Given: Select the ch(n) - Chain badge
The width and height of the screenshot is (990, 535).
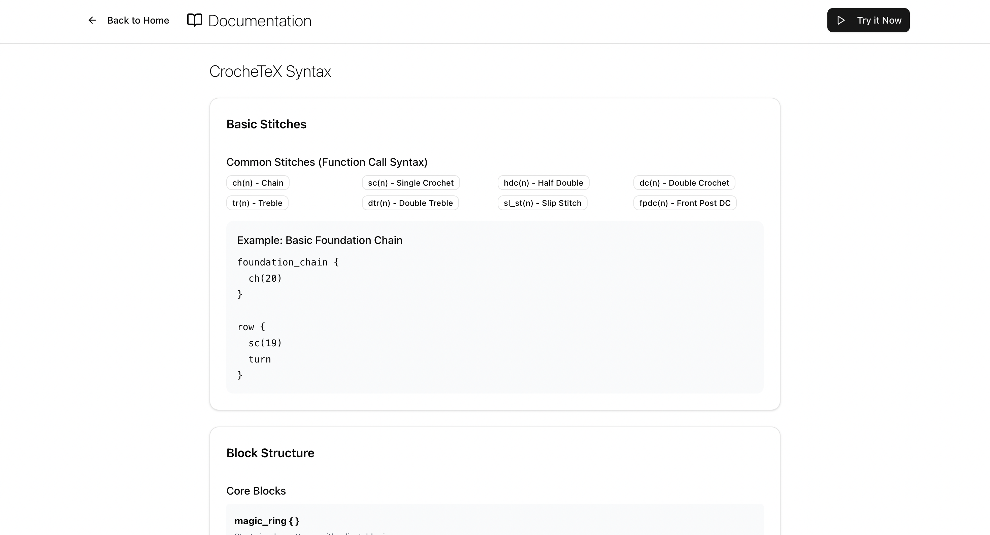Looking at the screenshot, I should 258,183.
